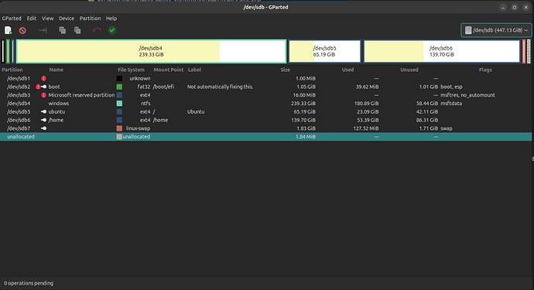Click the Resize/Move toolbar icon
This screenshot has height=290, width=534.
(x=43, y=30)
